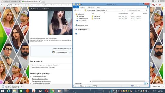Refresh the Explorer folder view
Image resolution: width=165 pixels, height=93 pixels.
coord(125,10)
